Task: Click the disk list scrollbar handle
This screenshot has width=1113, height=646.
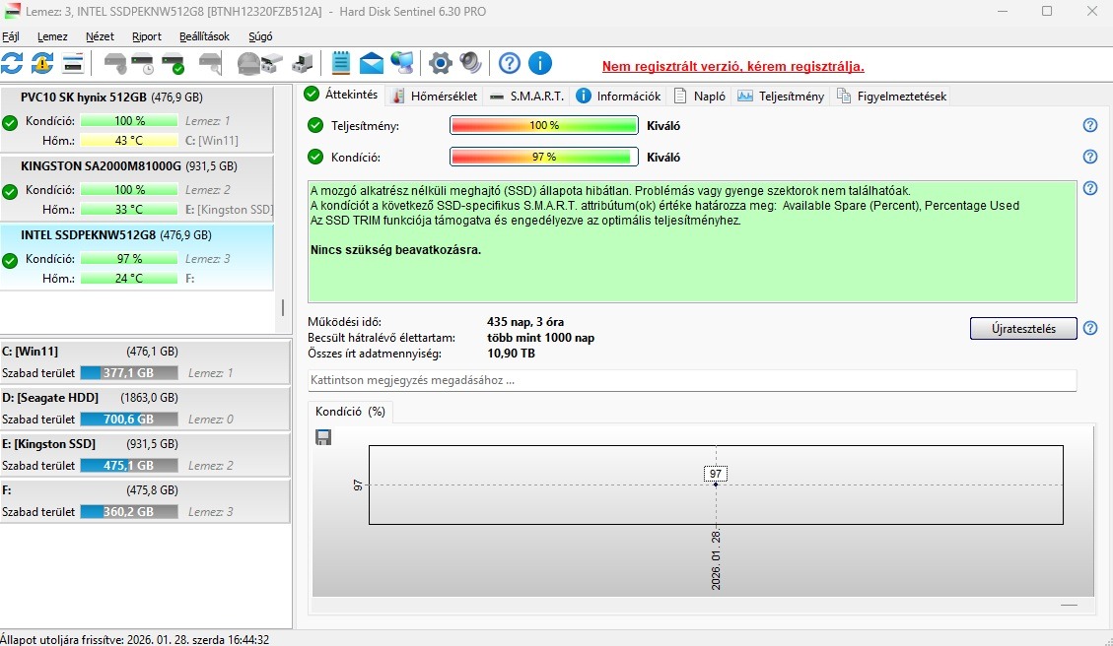Action: coord(283,307)
